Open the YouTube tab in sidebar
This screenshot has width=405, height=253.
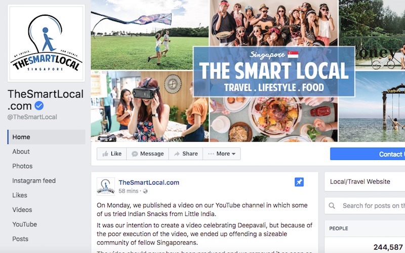[24, 224]
